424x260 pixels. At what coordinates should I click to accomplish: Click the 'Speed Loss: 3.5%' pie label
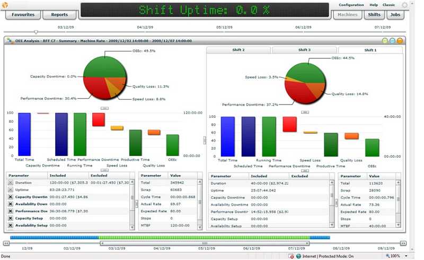[261, 77]
